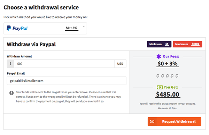Viewport: 209px width, 135px height.
Task: Click the $0 + 3% fee in the PayPal selector
Action: click(71, 28)
